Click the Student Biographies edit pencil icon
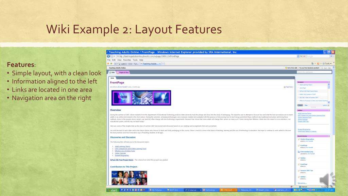The image size is (348, 196). pos(299,139)
